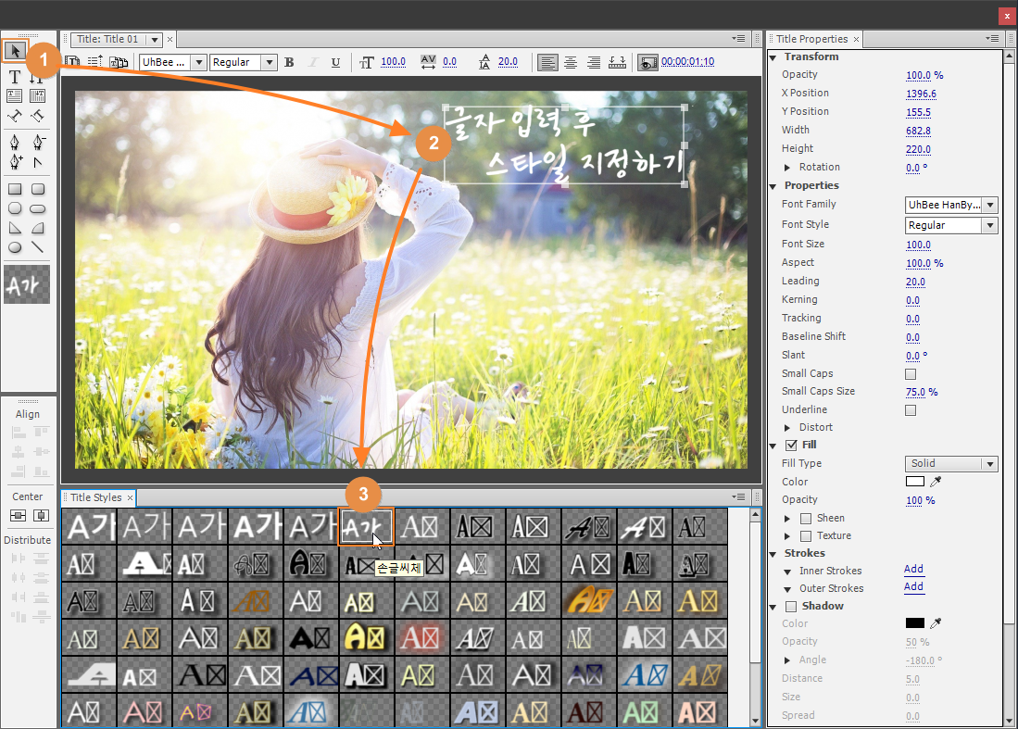The width and height of the screenshot is (1018, 729).
Task: Enable the Small Caps checkbox
Action: (911, 374)
